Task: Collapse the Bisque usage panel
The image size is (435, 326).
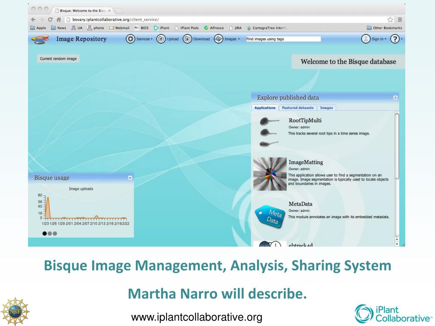Action: tap(130, 178)
